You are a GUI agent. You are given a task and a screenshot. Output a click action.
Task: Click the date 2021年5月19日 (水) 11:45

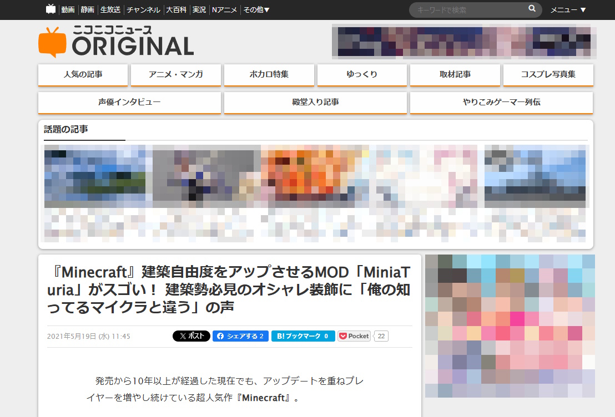[x=89, y=336]
